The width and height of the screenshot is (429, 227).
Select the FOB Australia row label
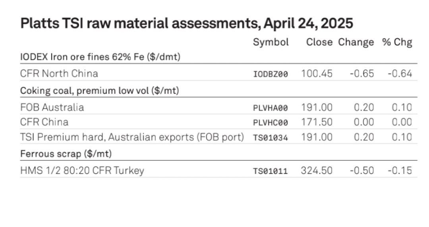click(x=52, y=107)
